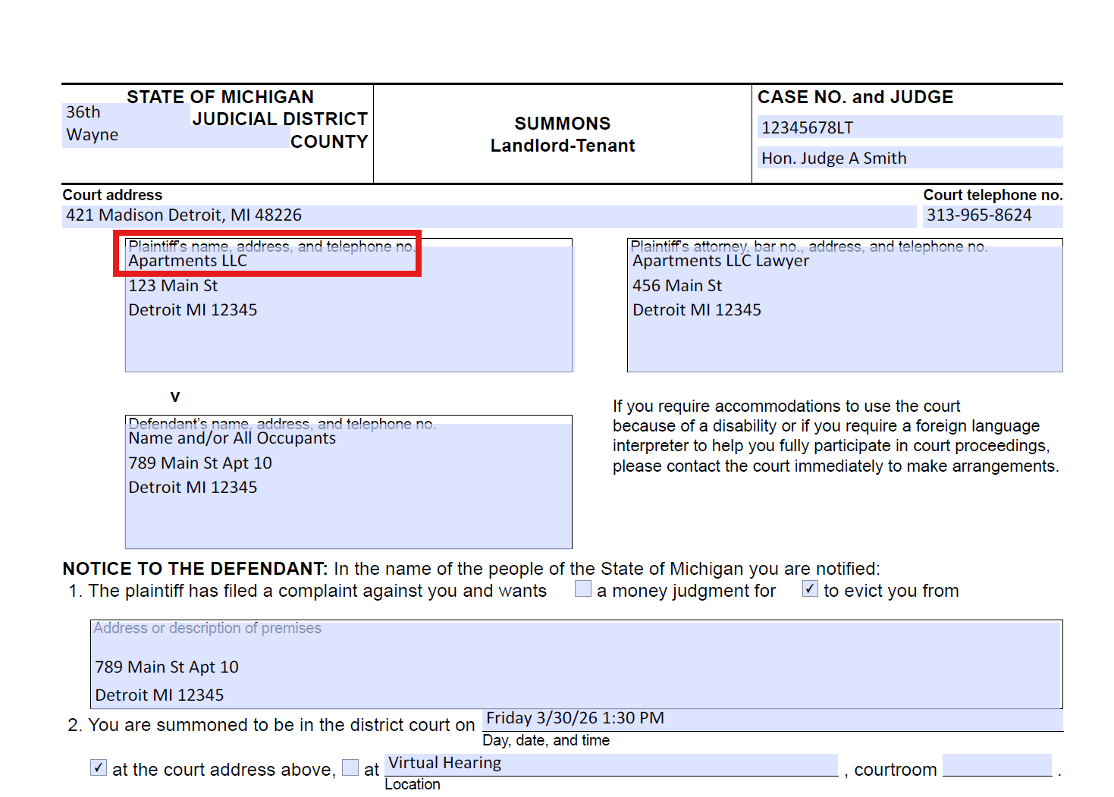Toggle the at the court address above checkbox
1114x797 pixels.
point(99,767)
